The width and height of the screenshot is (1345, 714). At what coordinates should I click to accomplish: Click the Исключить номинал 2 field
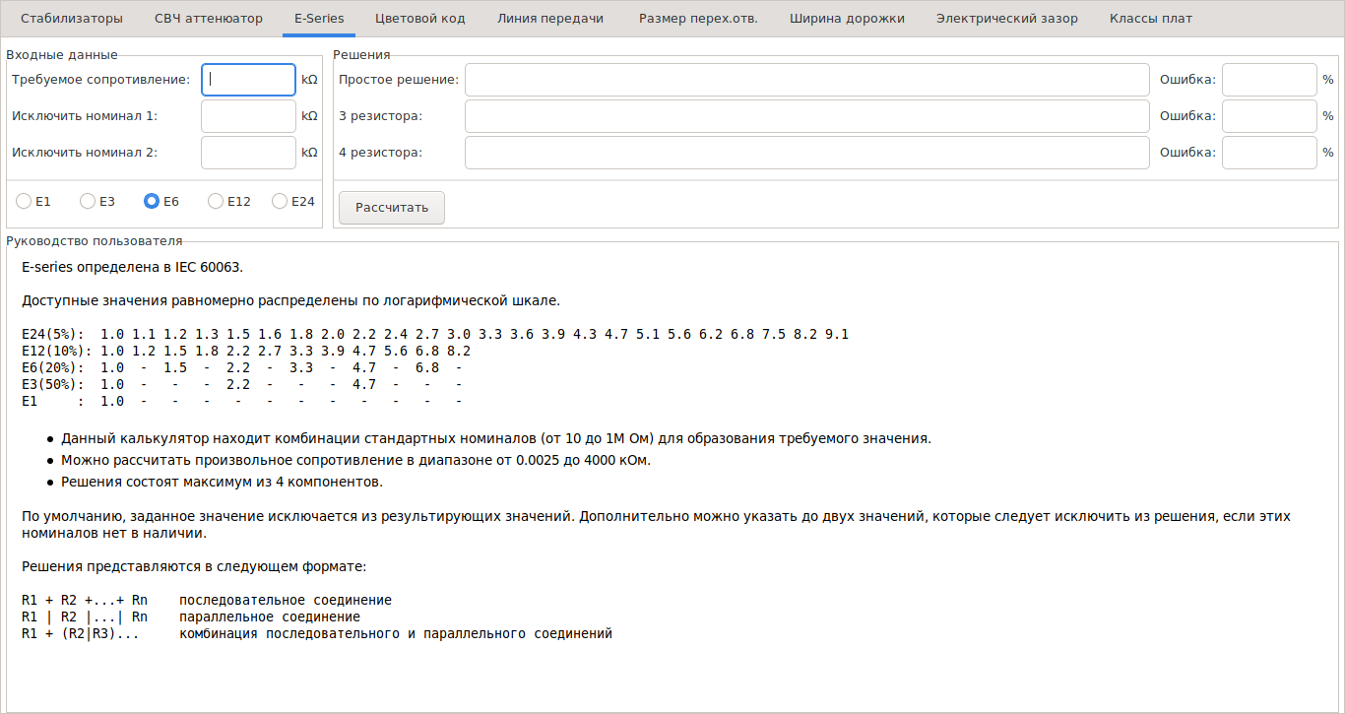[248, 153]
